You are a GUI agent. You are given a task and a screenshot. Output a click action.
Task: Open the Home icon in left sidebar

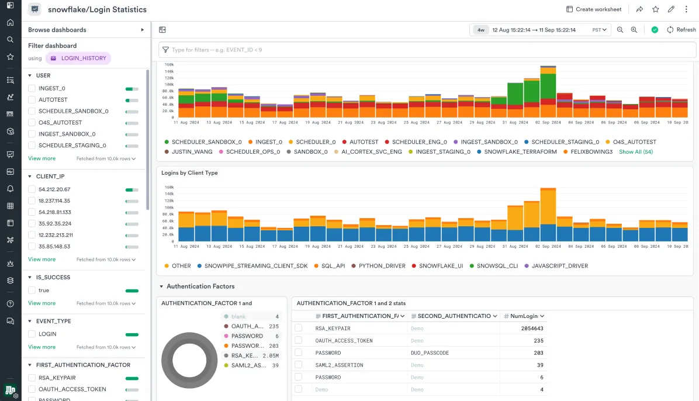[x=11, y=22]
